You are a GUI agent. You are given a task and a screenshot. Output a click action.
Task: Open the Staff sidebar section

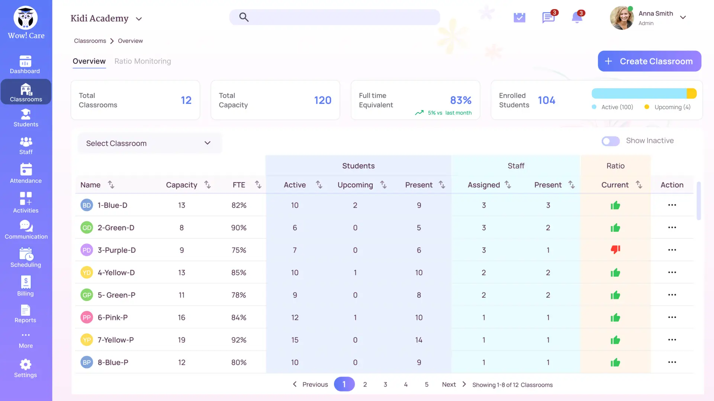coord(26,146)
